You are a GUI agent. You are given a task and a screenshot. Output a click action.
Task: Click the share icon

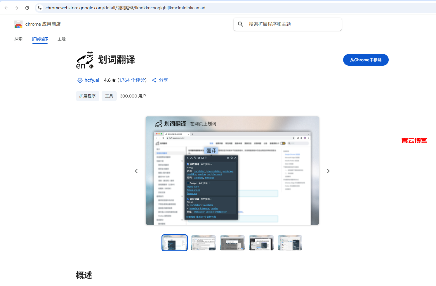(x=154, y=80)
